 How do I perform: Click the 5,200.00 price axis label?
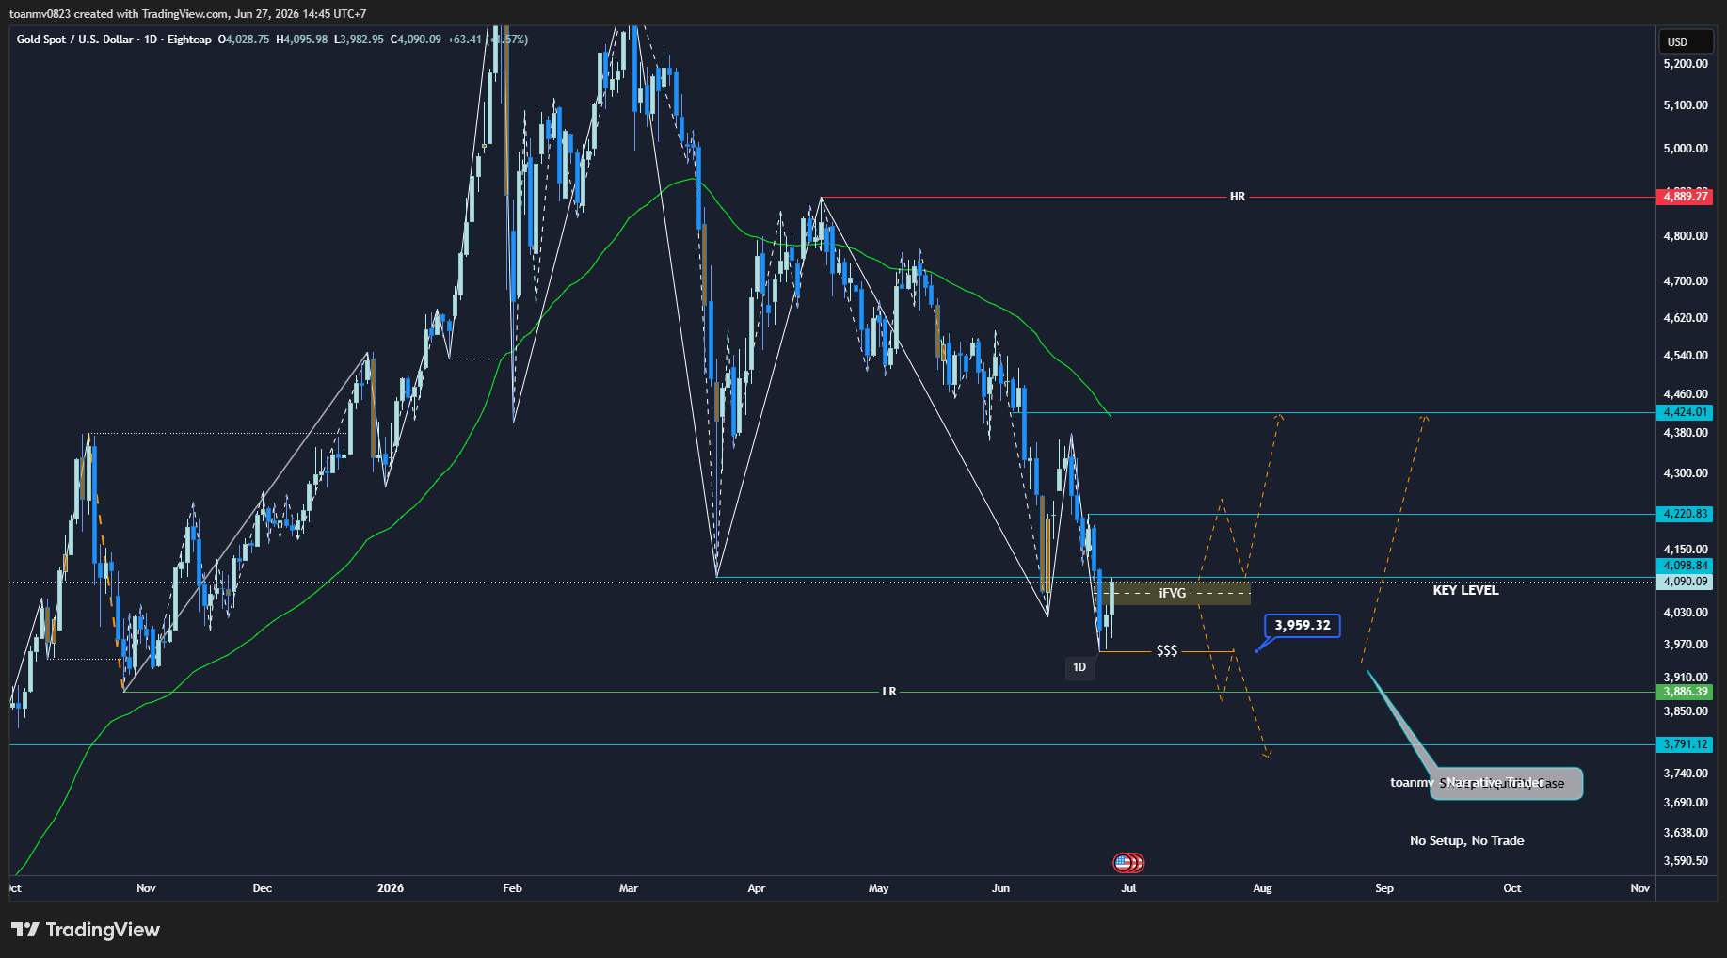(x=1685, y=64)
